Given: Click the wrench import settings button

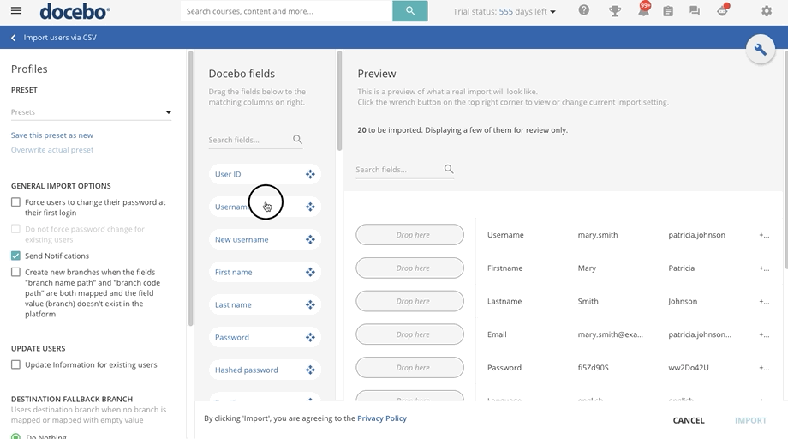Looking at the screenshot, I should (x=760, y=50).
